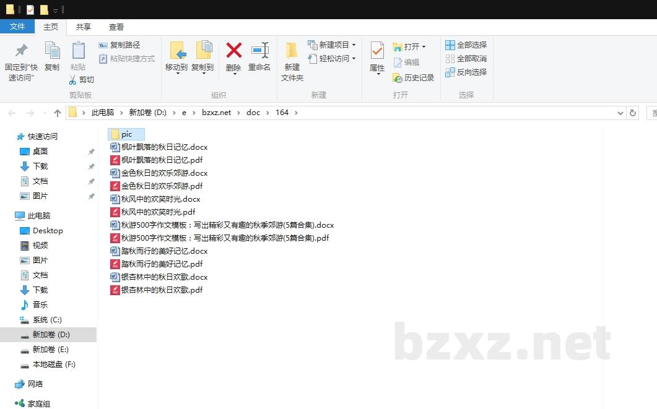Viewport: 657px width, 409px height.
Task: Refresh the current folder view
Action: [632, 113]
